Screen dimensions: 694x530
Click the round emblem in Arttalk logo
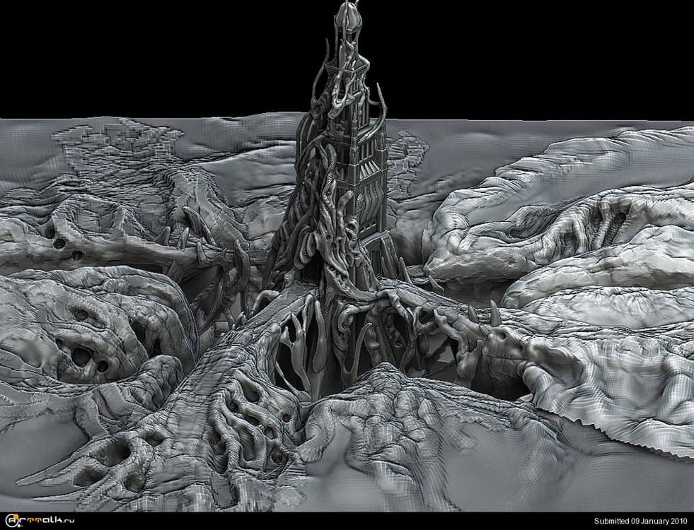7,522
